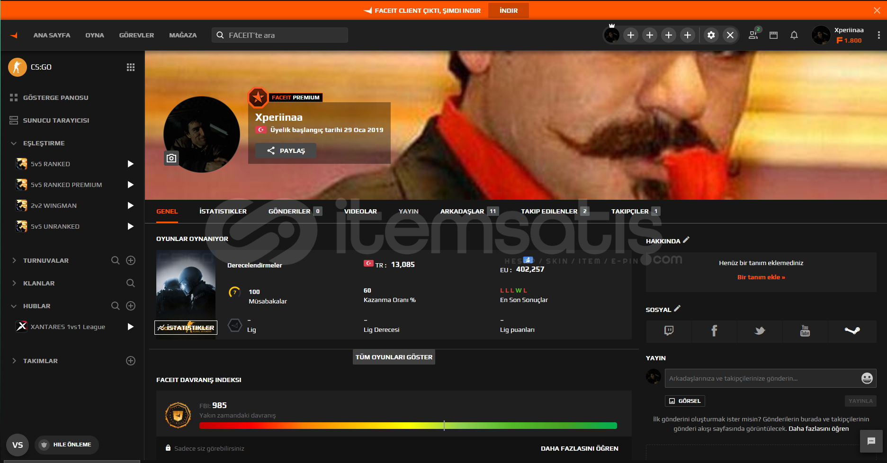Click the PAYLAŞ share button
887x463 pixels.
tap(286, 151)
